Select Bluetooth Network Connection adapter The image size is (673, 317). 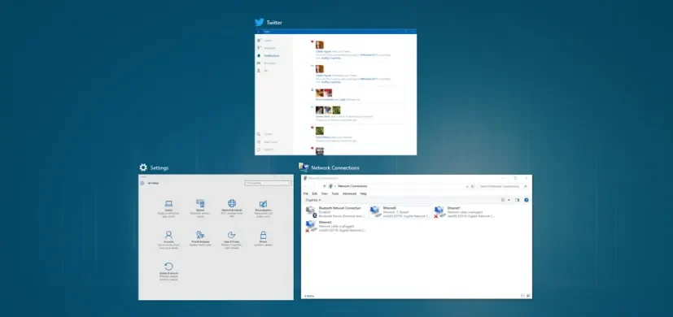click(x=336, y=212)
